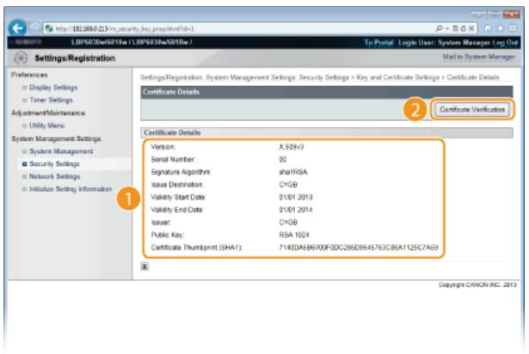529x354 pixels.
Task: Click Key and Certificate Settings breadcrumb link
Action: click(x=397, y=77)
